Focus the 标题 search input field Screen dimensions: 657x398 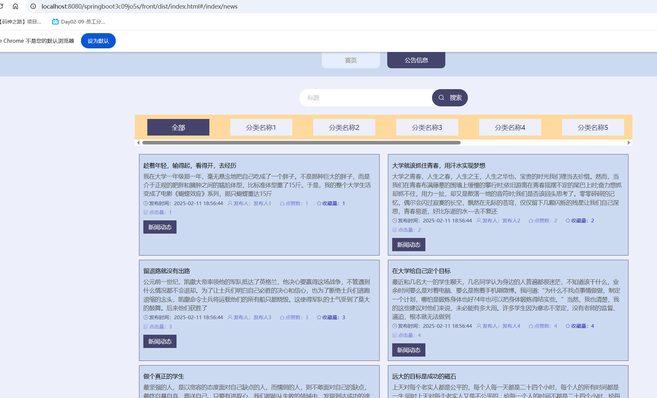365,98
